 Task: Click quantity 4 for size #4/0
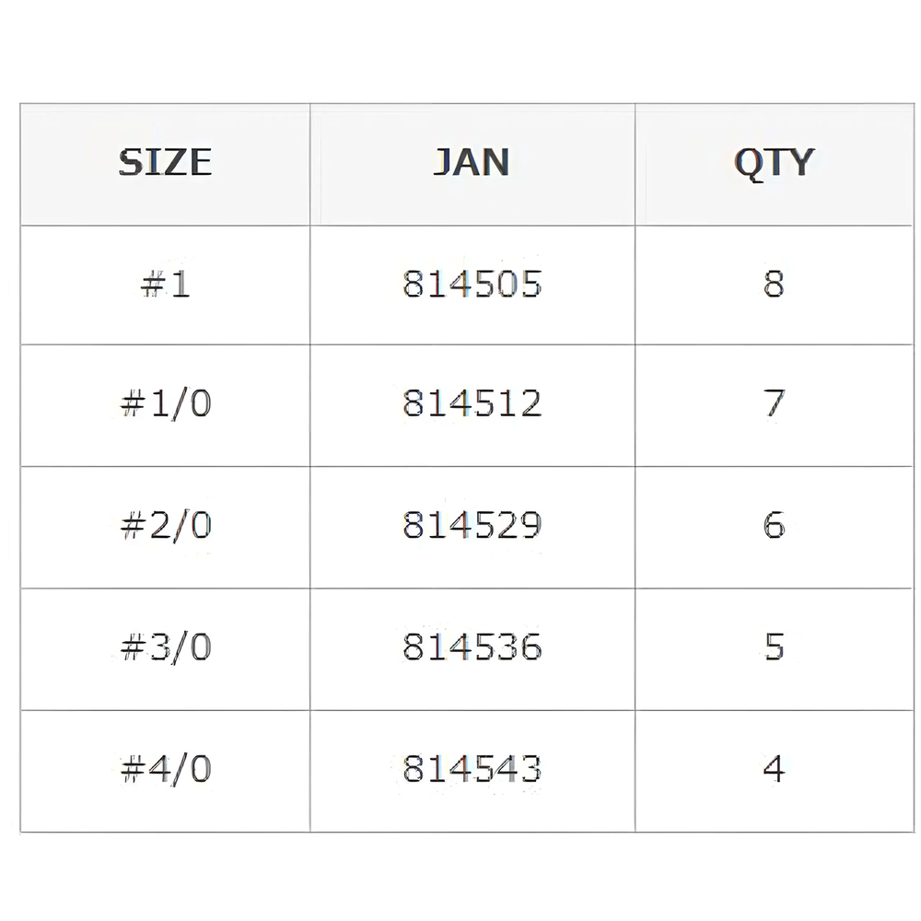pos(774,769)
